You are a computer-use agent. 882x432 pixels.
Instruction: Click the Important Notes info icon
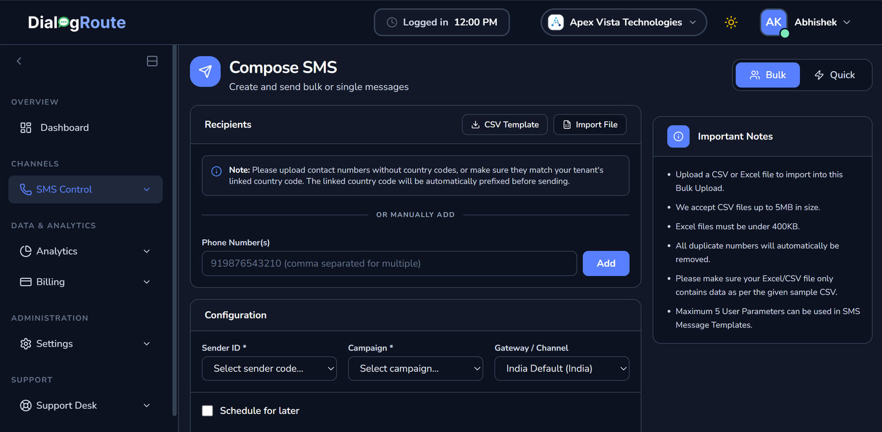pos(678,136)
